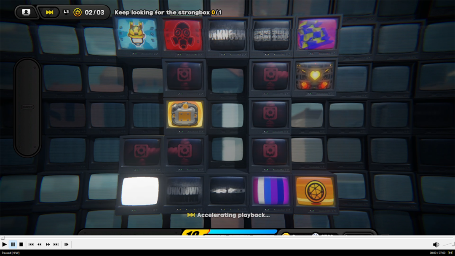Mute audio with the speaker icon
This screenshot has width=455, height=256.
436,244
